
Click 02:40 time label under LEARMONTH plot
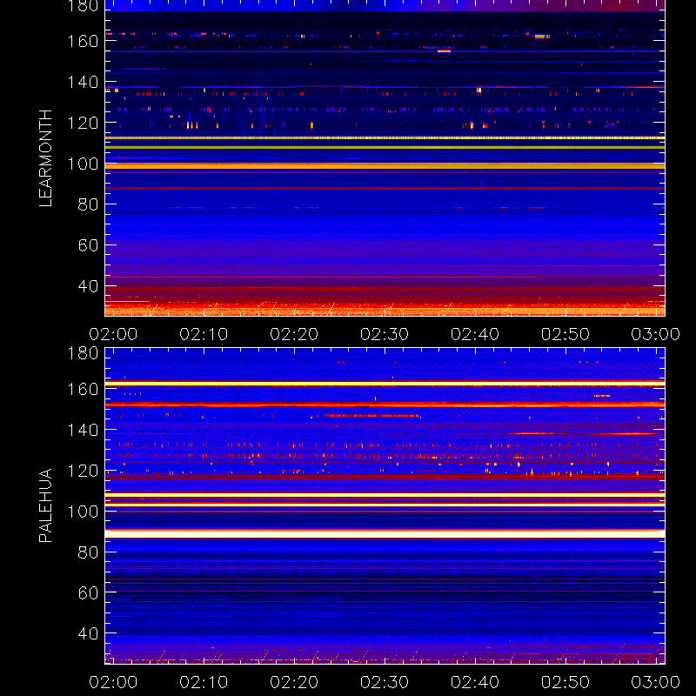tap(475, 334)
